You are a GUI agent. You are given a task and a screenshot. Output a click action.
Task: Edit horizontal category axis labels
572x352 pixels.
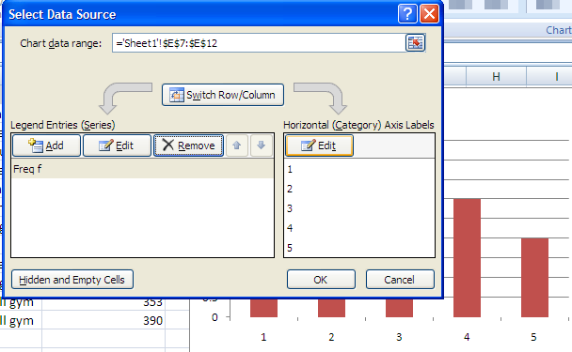(x=319, y=145)
